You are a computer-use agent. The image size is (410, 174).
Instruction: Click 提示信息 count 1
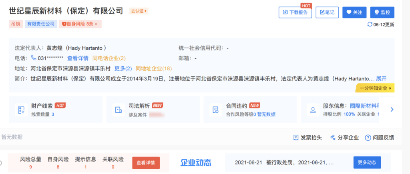click(x=86, y=167)
